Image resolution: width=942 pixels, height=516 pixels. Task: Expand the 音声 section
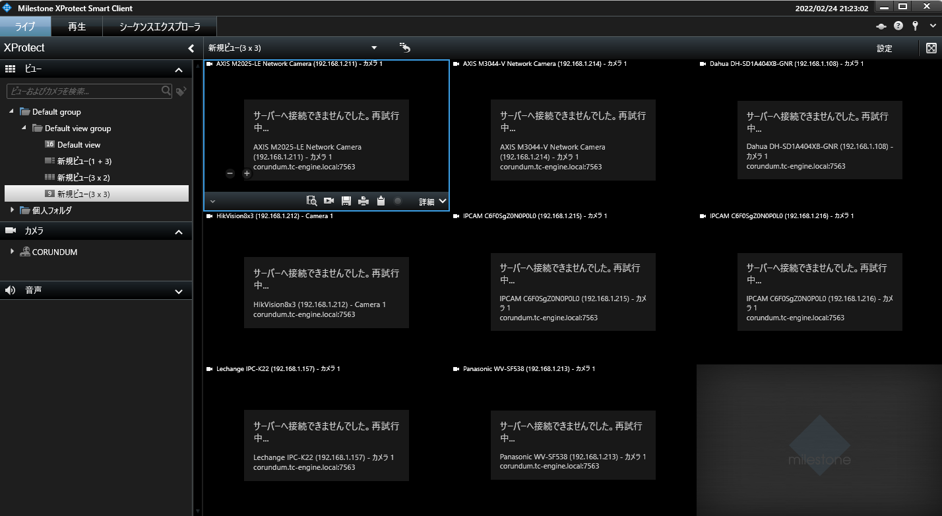pos(179,291)
